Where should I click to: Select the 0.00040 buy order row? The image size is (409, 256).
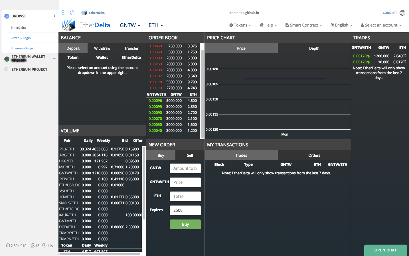[173, 130]
